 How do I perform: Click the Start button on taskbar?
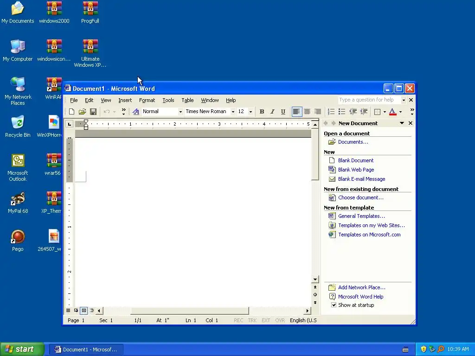click(x=21, y=350)
